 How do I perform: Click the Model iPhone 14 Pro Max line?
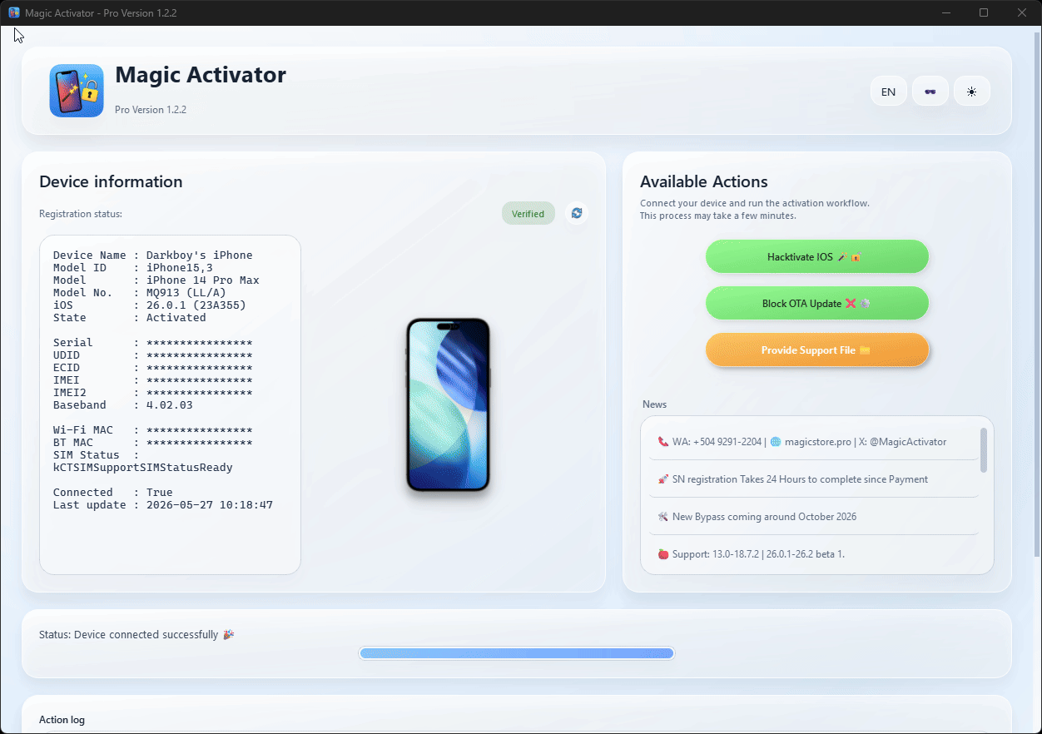pos(156,280)
